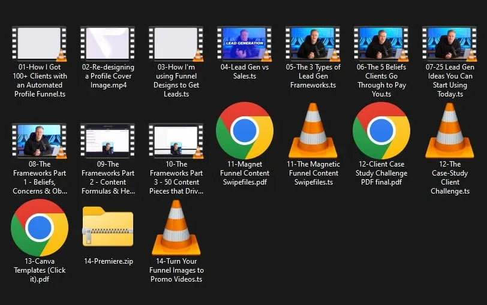This screenshot has width=487, height=305.
Task: Select the 07-25 Lead Gen Ideas video thumbnail
Action: pos(449,44)
